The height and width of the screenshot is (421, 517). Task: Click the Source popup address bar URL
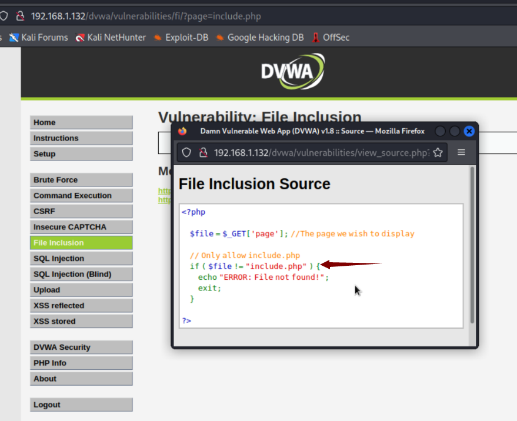[x=322, y=153]
